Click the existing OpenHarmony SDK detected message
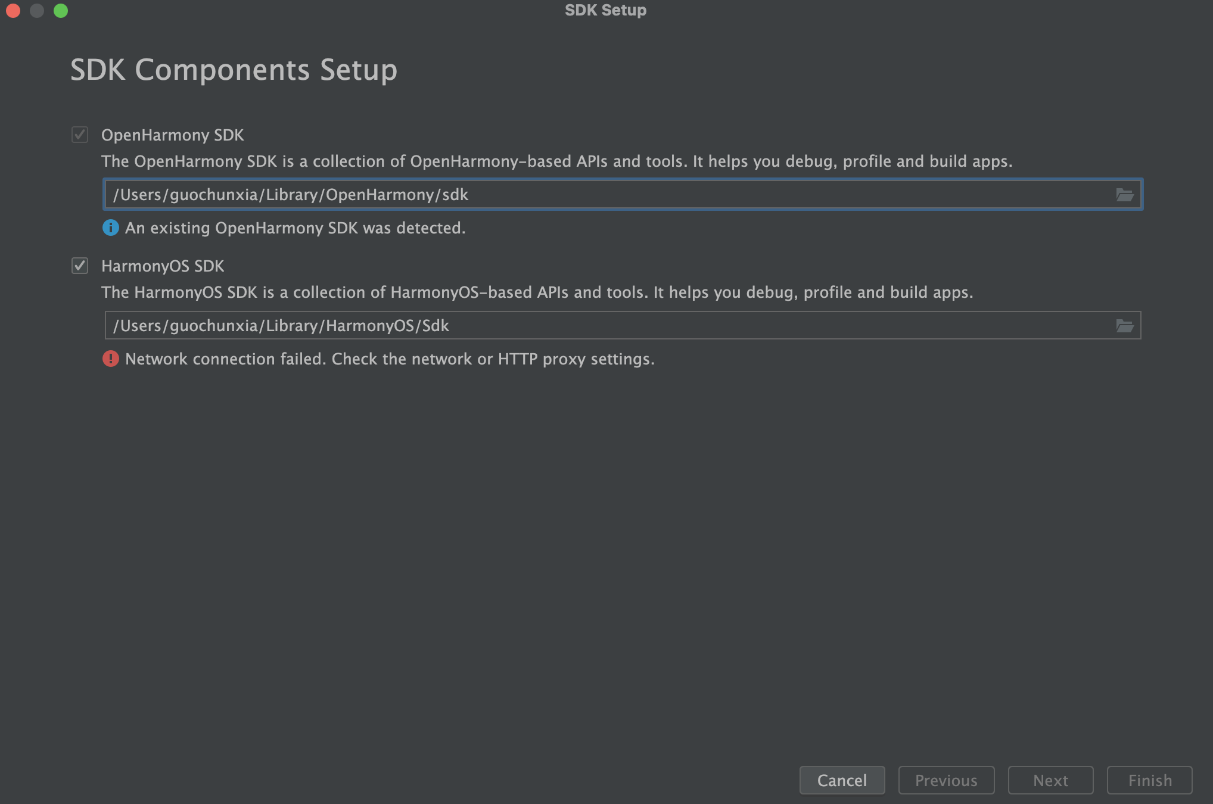Screen dimensions: 1213x804 pyautogui.click(x=296, y=228)
